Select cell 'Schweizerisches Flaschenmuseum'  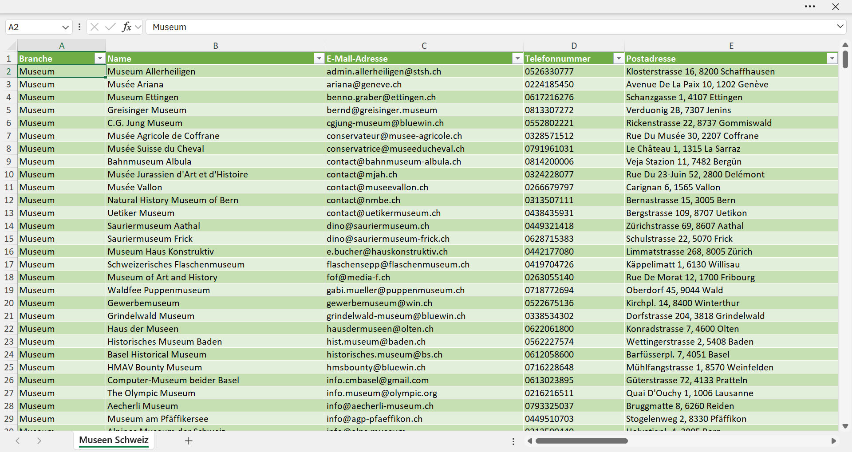click(x=216, y=264)
